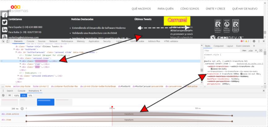Collapse the carousel-inner div node

18,58
